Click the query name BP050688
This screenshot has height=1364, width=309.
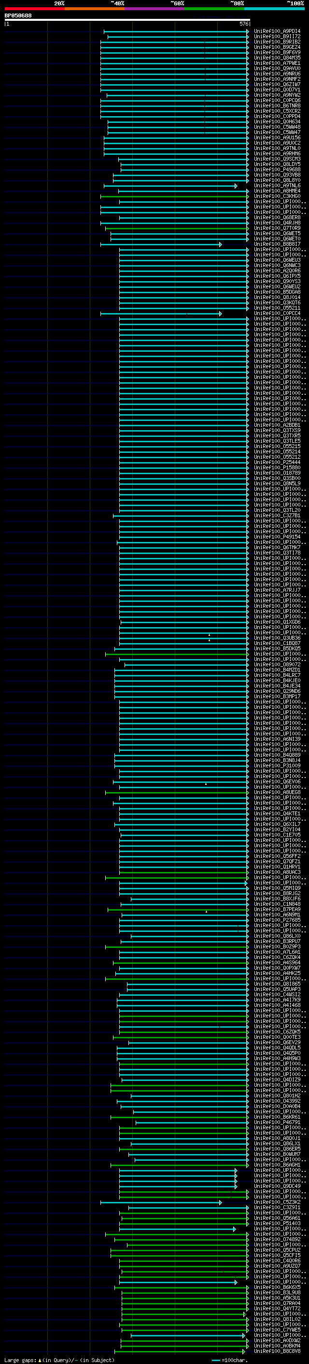[x=18, y=15]
